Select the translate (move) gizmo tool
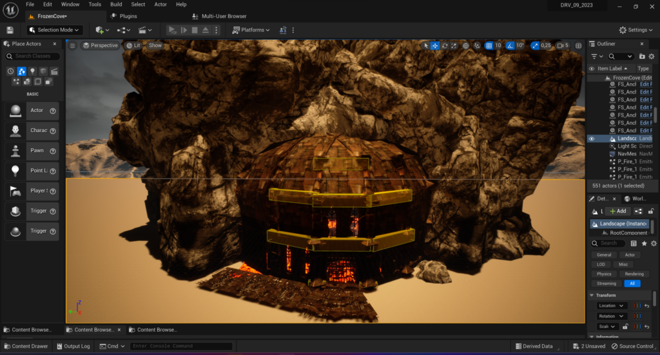This screenshot has height=355, width=660. click(x=435, y=46)
